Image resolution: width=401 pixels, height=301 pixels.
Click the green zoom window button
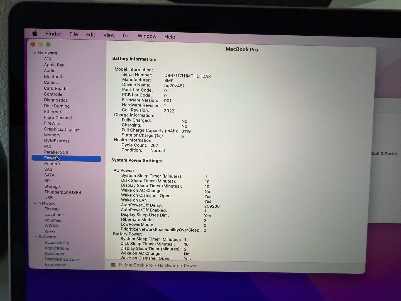click(48, 44)
